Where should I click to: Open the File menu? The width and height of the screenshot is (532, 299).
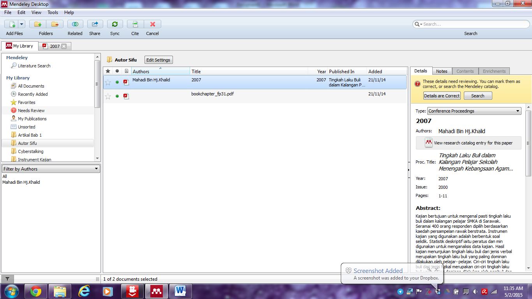pos(8,12)
